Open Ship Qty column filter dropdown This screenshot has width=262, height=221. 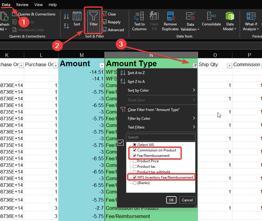[229, 65]
